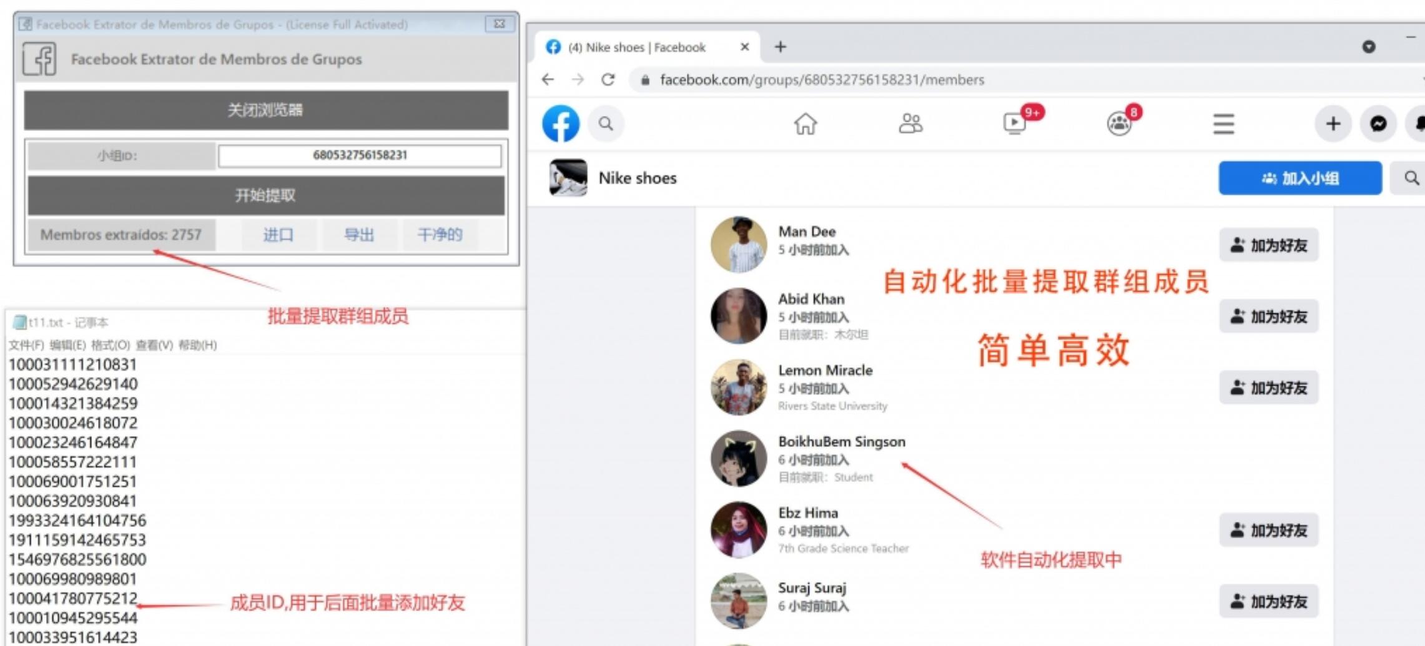Open 查看(V) menu in Notepad
This screenshot has height=646, width=1425.
point(154,345)
